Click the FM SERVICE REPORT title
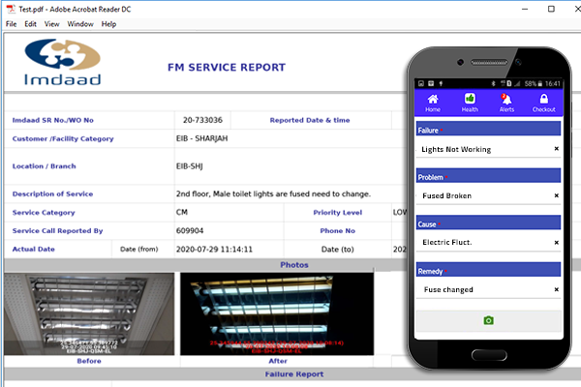This screenshot has height=387, width=581. (x=227, y=68)
